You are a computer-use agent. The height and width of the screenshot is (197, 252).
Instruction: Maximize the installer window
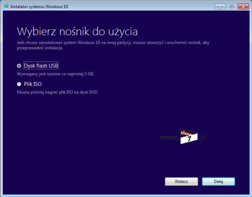(x=232, y=7)
